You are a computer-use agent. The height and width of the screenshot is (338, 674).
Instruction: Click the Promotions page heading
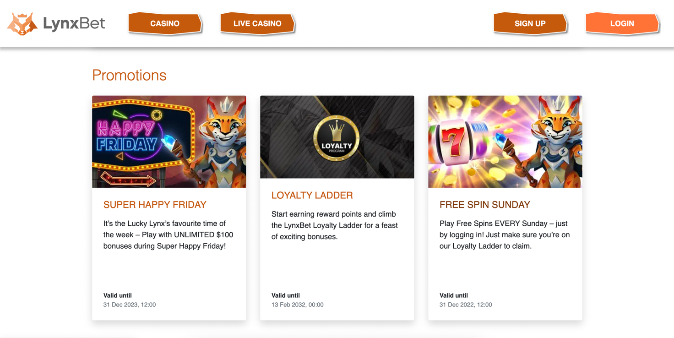point(129,75)
